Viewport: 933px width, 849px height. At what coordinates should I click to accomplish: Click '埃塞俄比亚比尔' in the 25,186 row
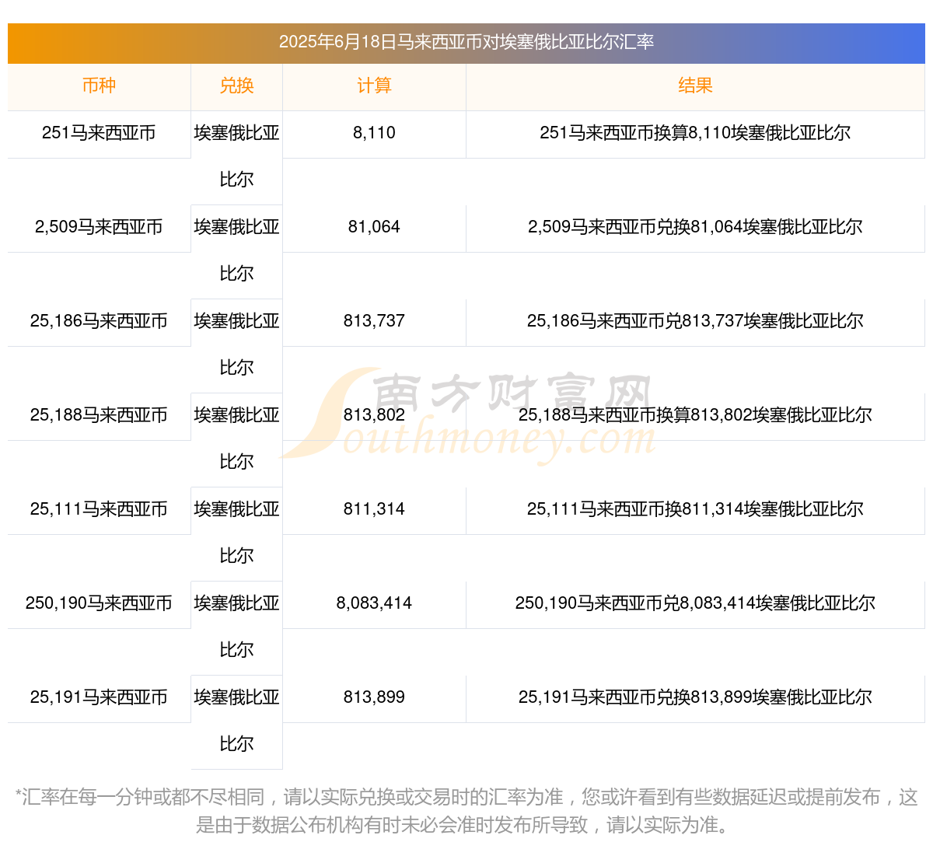tap(236, 344)
